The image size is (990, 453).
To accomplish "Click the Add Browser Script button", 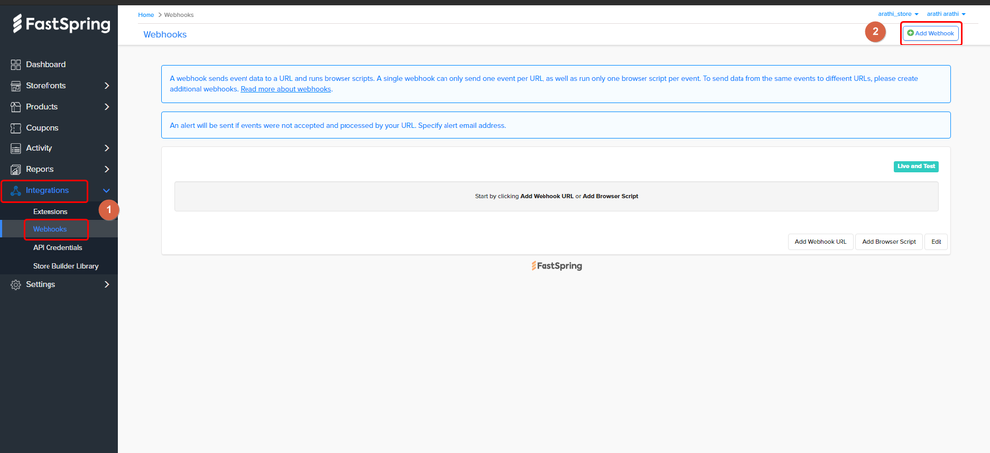I will pos(889,242).
